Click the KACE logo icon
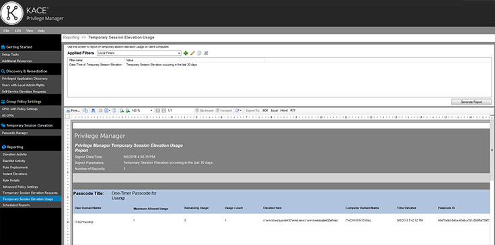Viewport: 495px width, 245px height. click(x=12, y=13)
